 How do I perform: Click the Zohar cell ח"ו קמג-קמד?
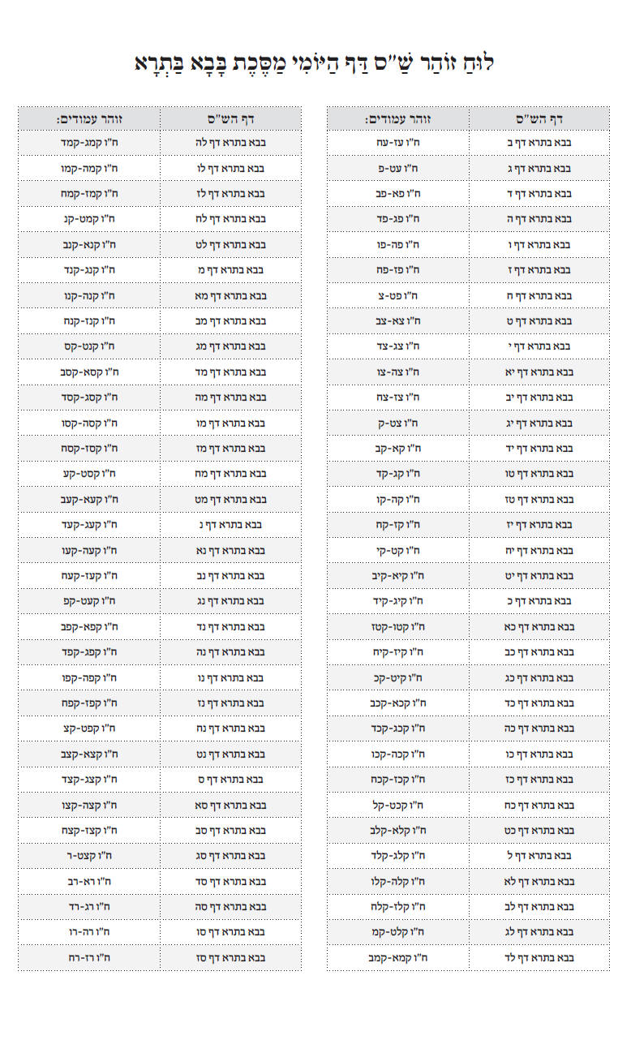click(89, 143)
